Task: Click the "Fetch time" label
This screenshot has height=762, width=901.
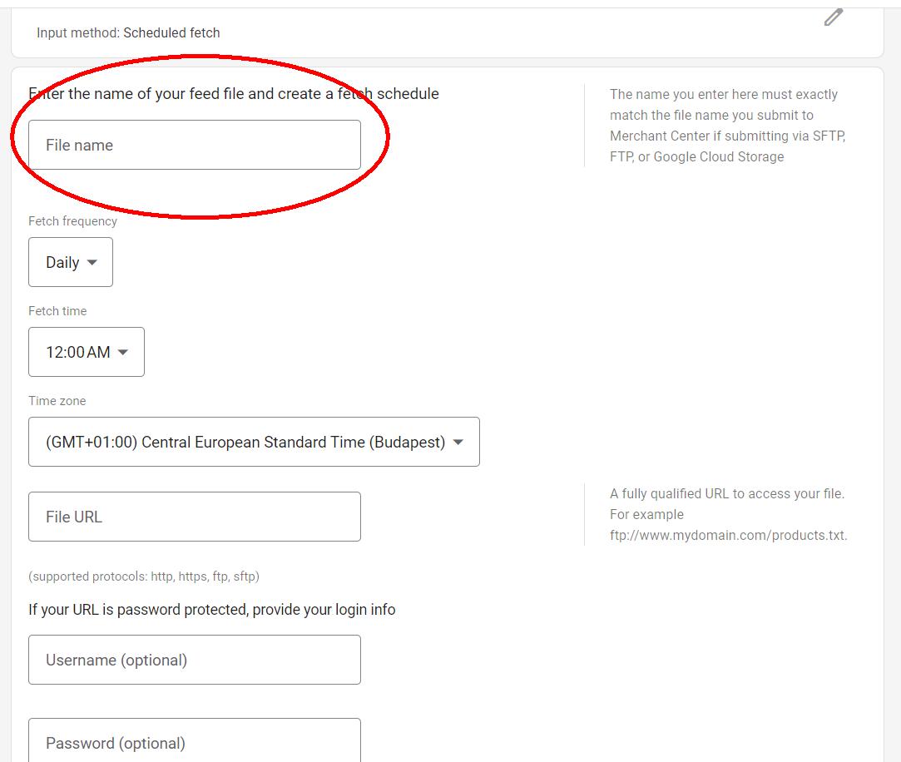Action: (57, 311)
